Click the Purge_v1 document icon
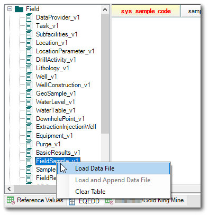The image size is (209, 216). (x=29, y=144)
